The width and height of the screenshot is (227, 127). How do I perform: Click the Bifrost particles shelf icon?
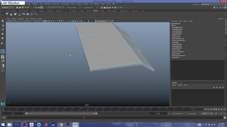point(36,14)
